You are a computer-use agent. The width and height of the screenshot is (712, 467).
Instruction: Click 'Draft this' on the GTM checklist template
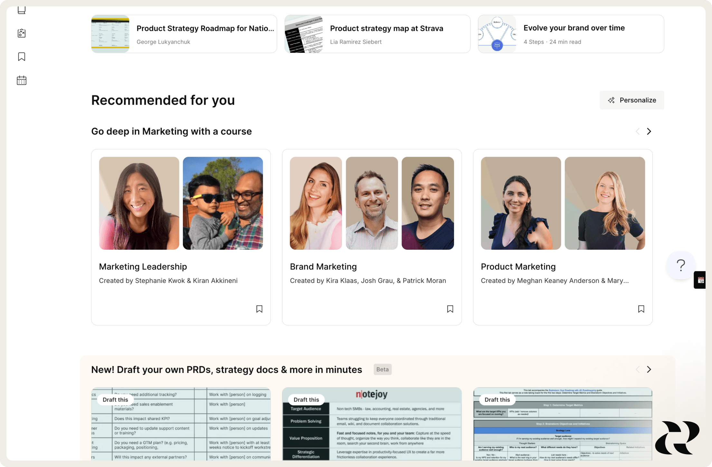[115, 399]
